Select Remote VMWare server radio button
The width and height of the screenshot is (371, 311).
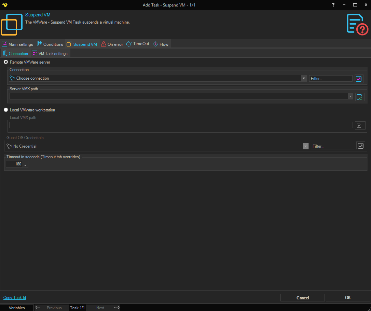coord(6,62)
